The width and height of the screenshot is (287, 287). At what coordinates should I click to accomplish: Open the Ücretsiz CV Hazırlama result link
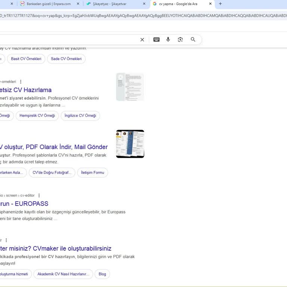(26, 90)
